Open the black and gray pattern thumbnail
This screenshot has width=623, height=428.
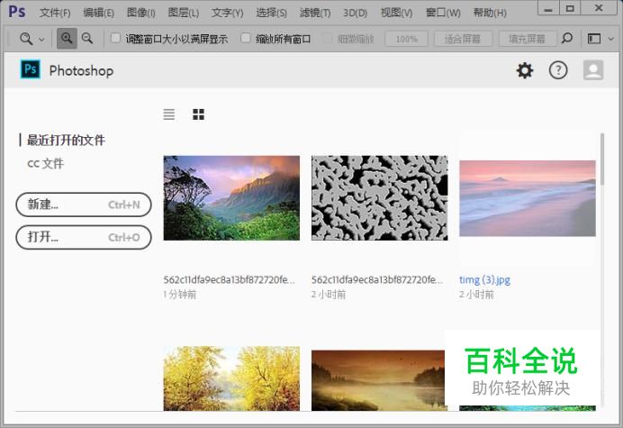tap(379, 197)
